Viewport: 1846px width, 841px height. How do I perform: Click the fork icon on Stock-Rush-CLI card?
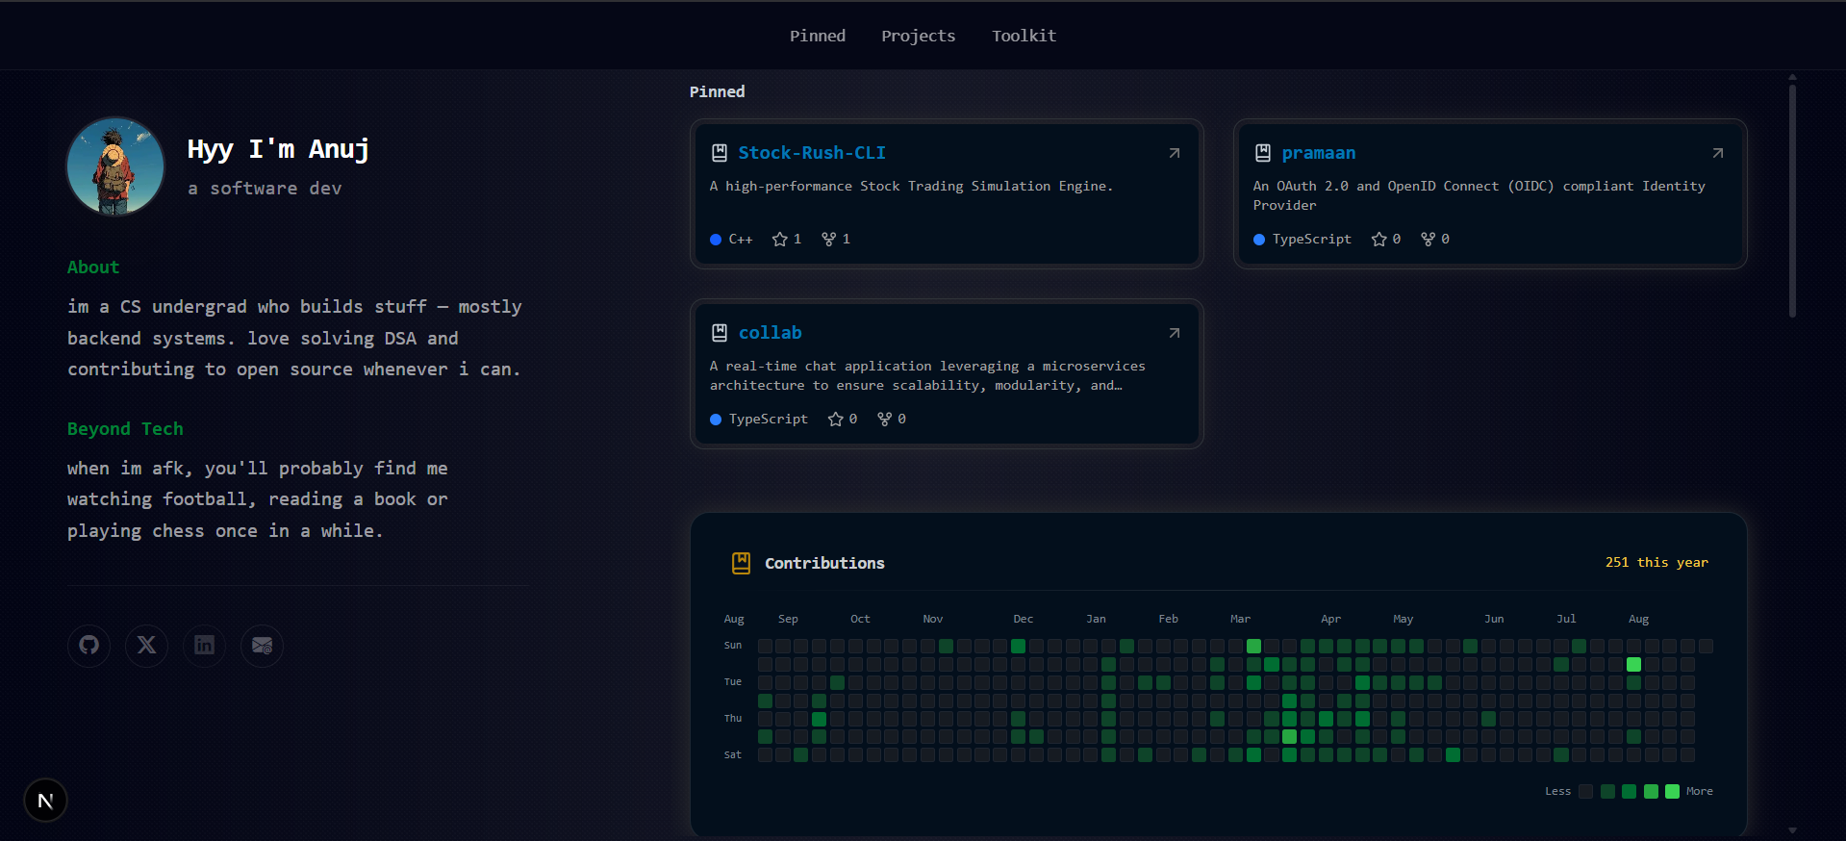[829, 239]
